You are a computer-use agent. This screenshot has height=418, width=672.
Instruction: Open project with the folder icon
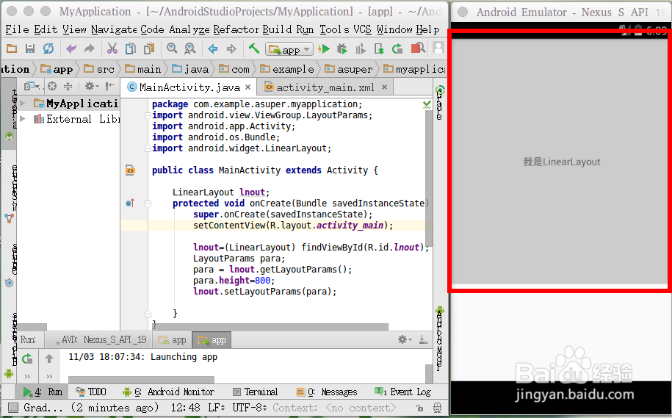coord(12,49)
